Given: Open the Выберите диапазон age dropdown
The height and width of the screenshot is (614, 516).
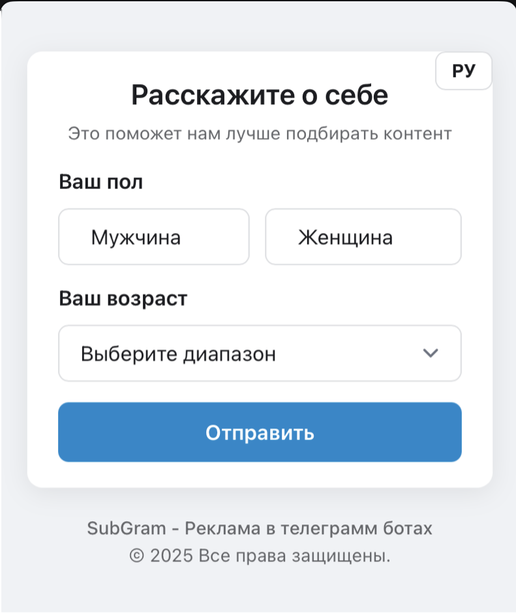Looking at the screenshot, I should (260, 353).
